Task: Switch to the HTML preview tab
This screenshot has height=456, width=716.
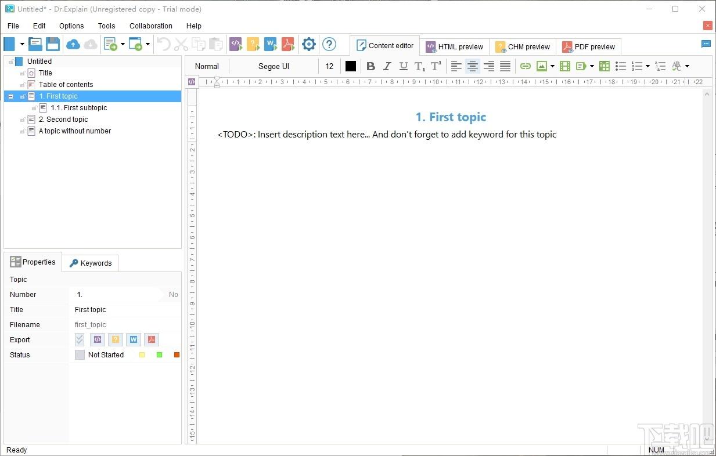Action: tap(455, 46)
